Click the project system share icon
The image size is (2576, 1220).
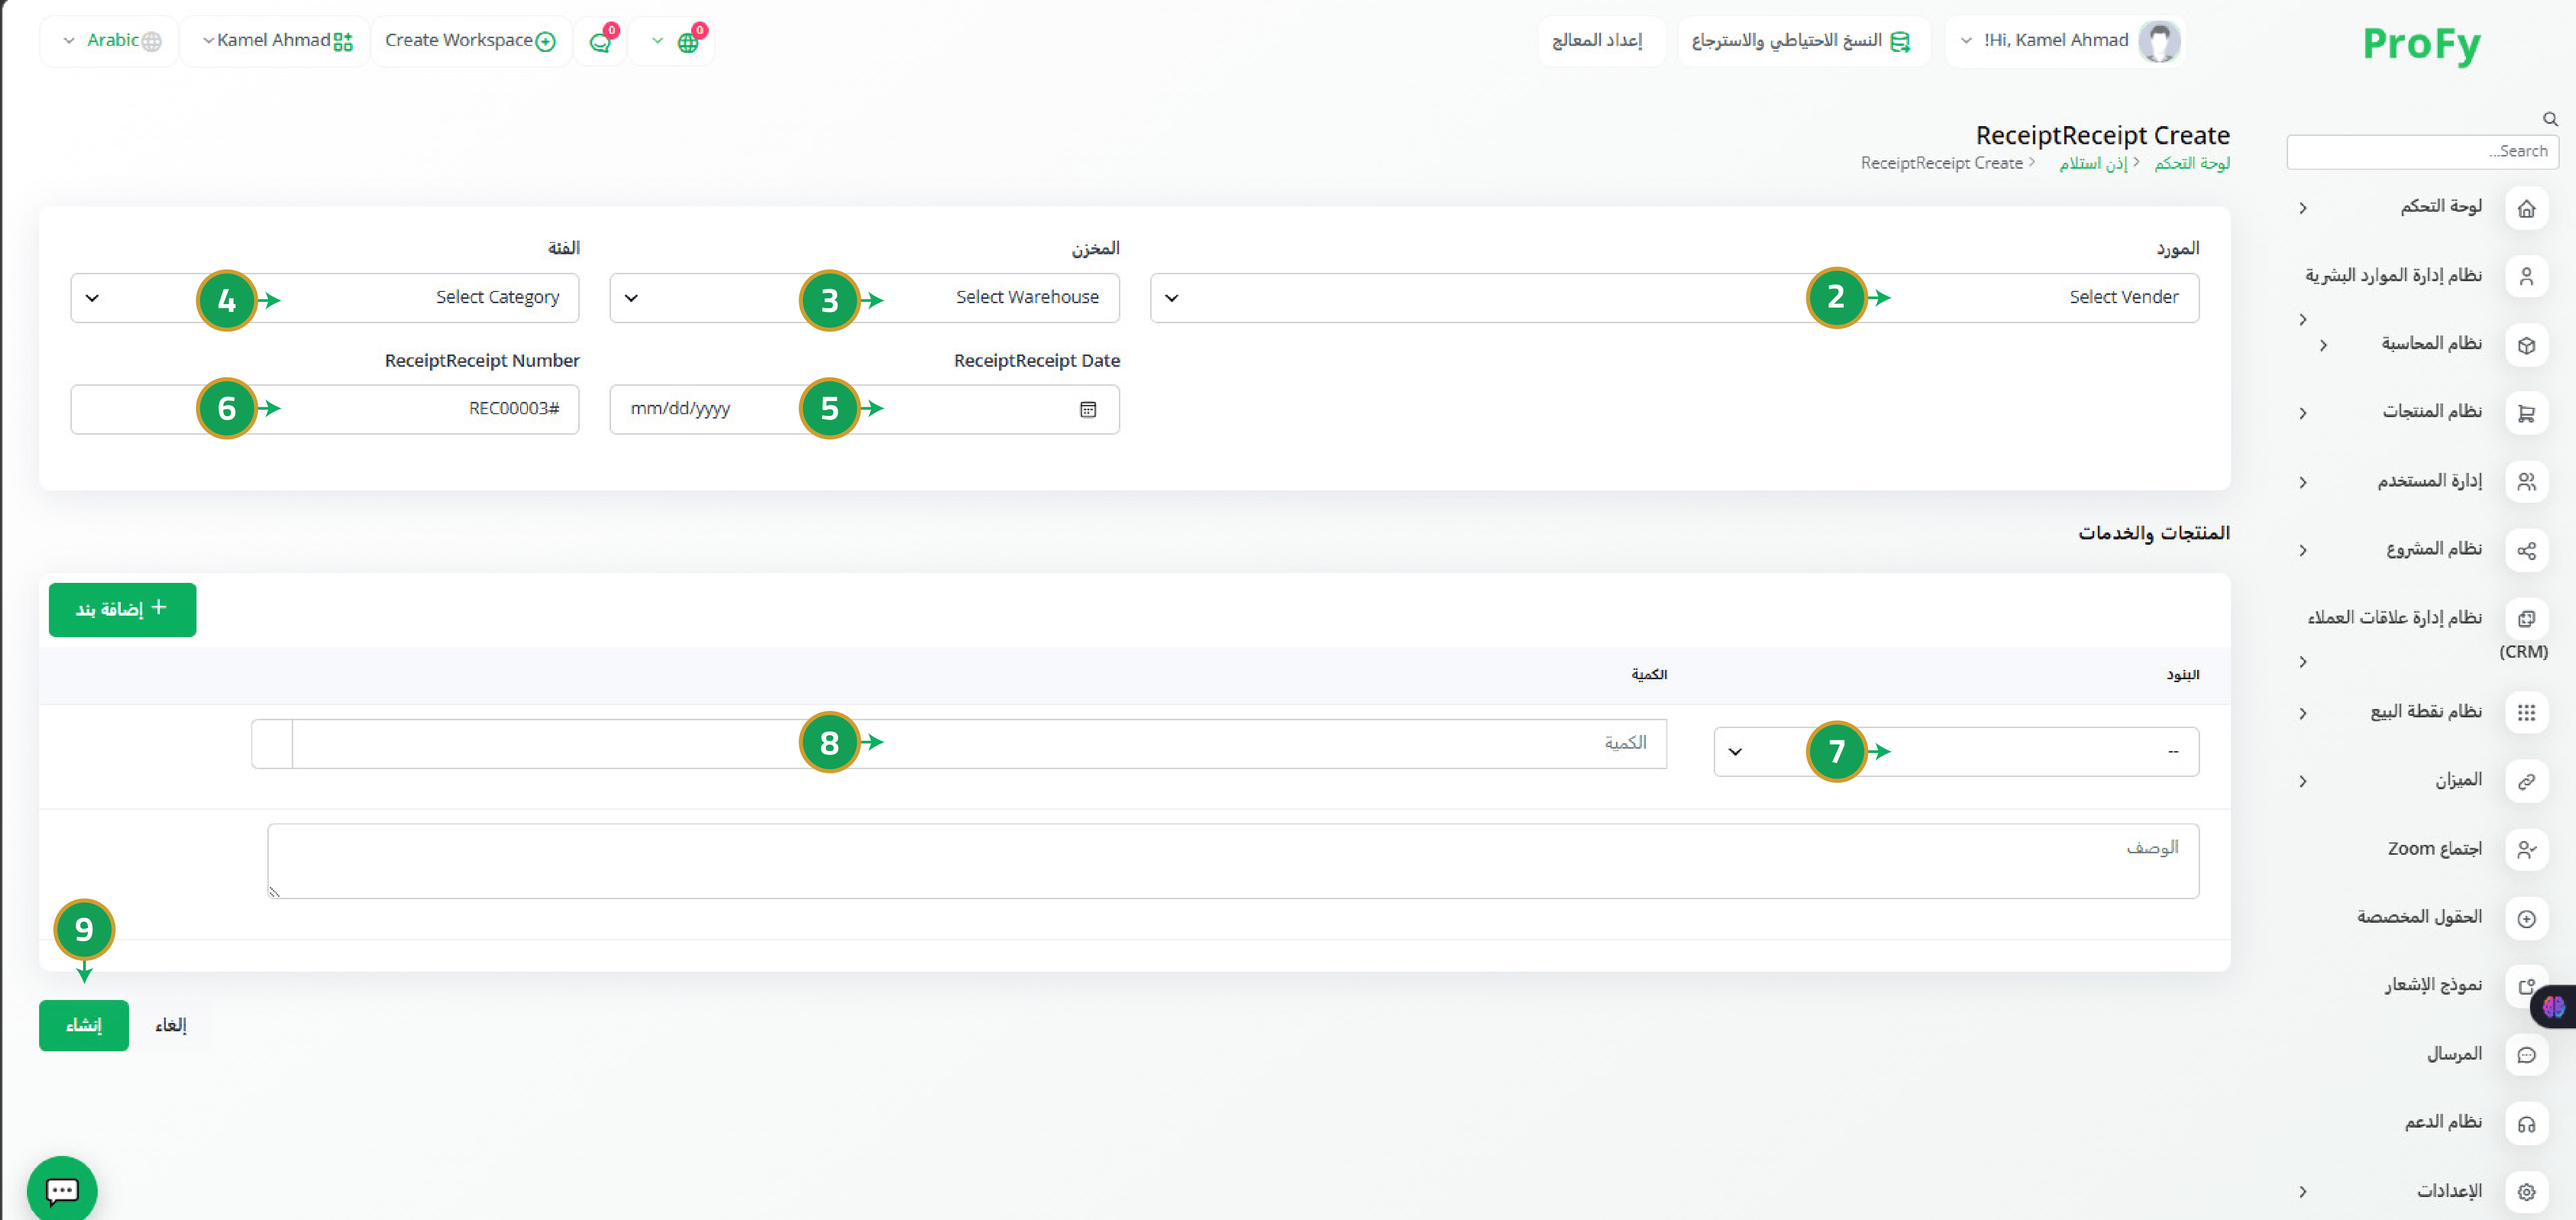2526,550
